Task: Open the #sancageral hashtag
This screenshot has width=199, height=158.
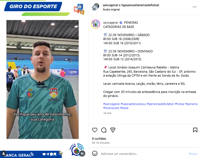Action: pyautogui.click(x=111, y=104)
